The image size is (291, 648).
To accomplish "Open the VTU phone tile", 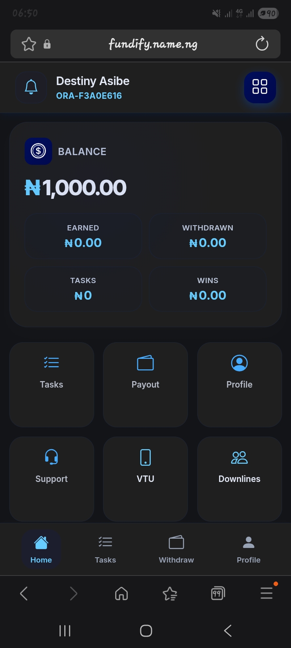I will (x=145, y=478).
